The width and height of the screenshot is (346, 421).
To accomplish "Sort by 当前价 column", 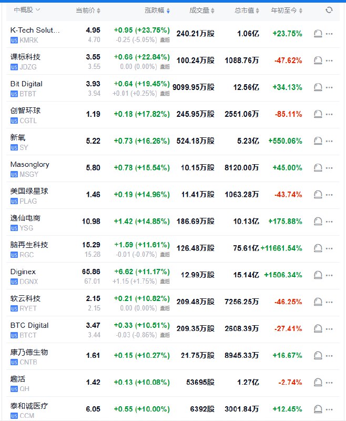I will (x=88, y=11).
